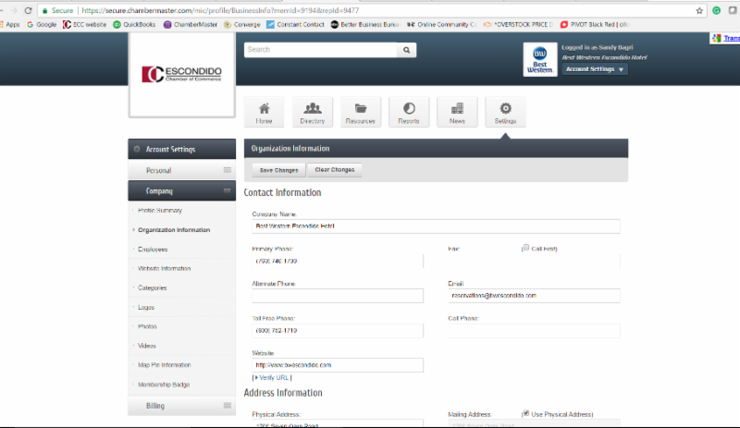Open the News icon

pos(457,112)
